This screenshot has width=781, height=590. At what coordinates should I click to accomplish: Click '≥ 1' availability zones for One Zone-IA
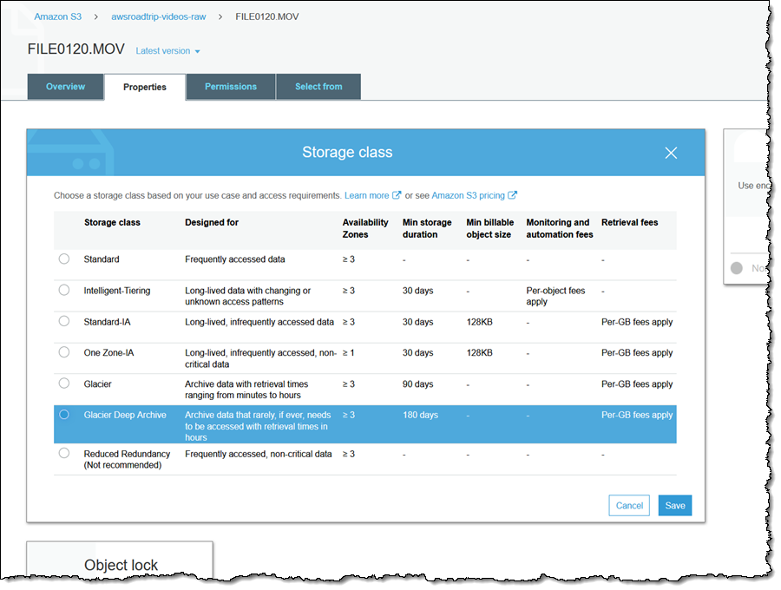348,353
